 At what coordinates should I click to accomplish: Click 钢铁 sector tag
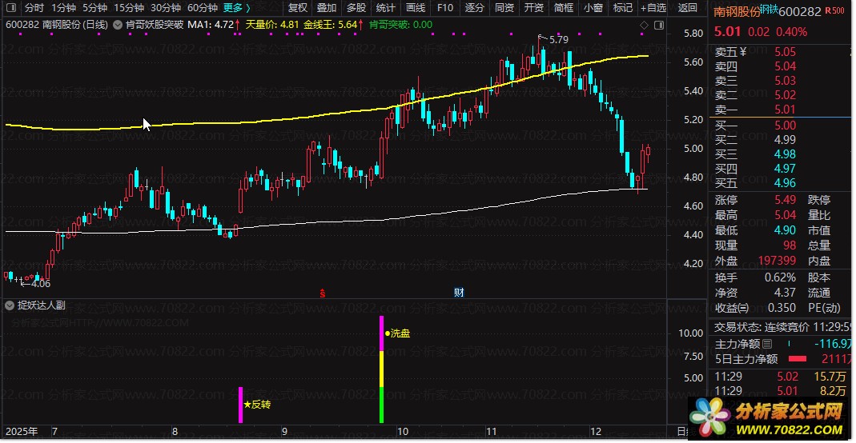[x=769, y=10]
